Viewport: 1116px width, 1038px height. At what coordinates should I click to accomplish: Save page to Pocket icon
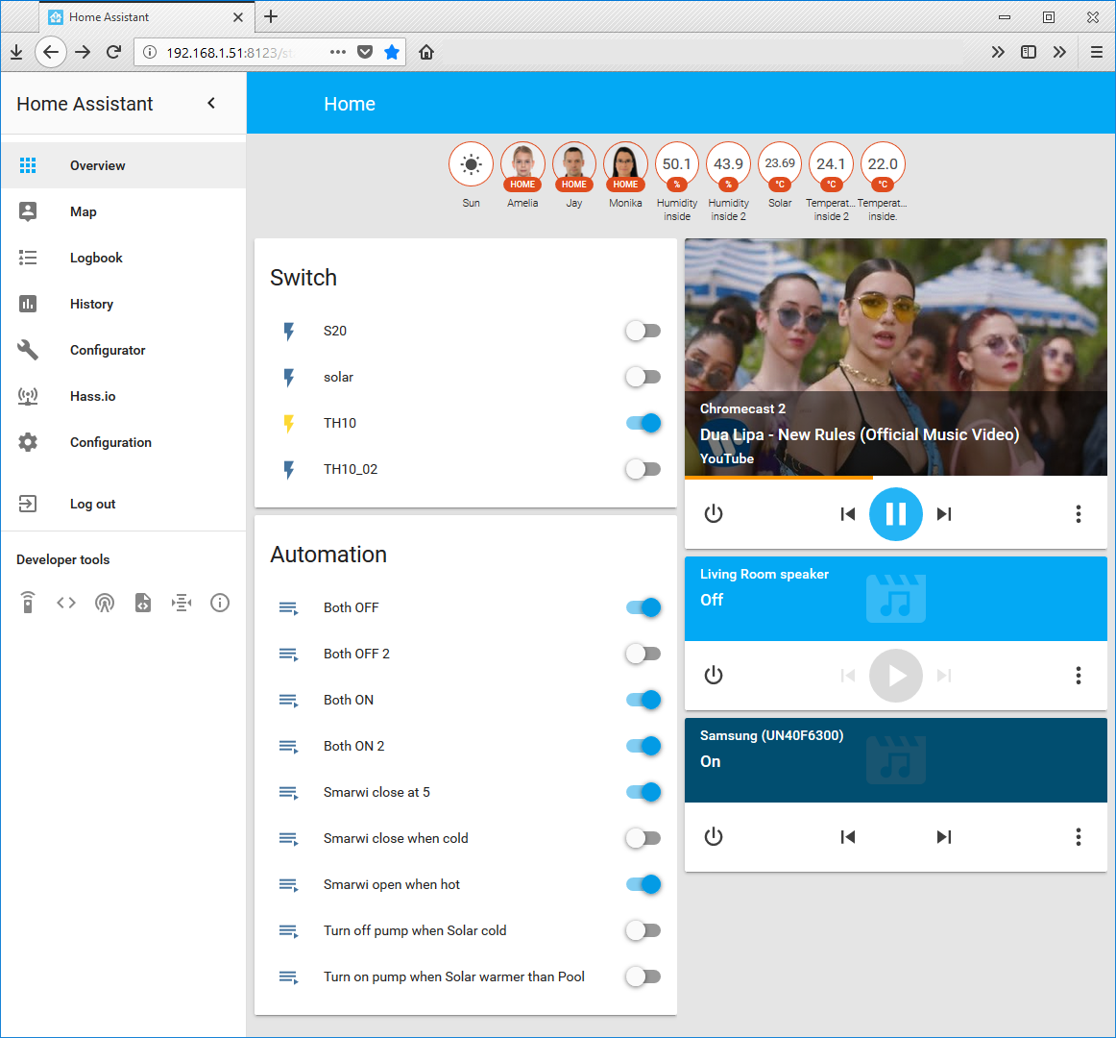[x=365, y=52]
